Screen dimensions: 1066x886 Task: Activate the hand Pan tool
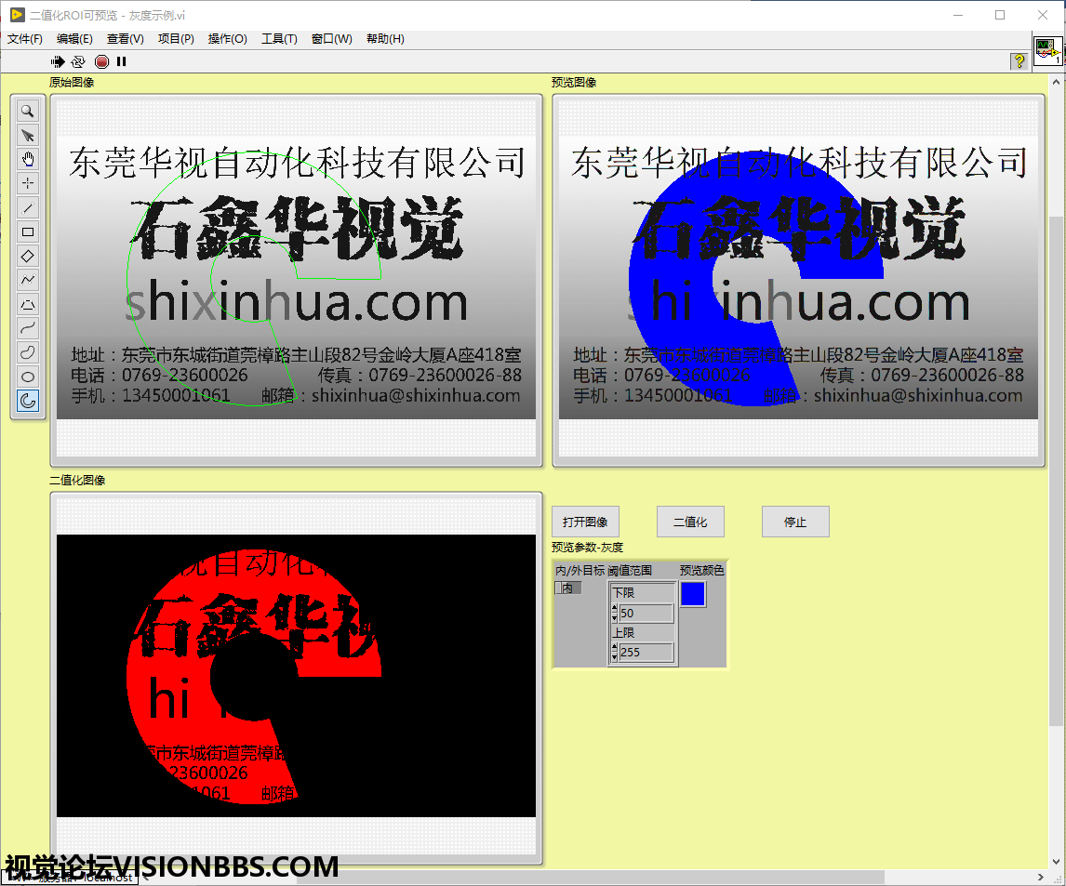tap(28, 159)
